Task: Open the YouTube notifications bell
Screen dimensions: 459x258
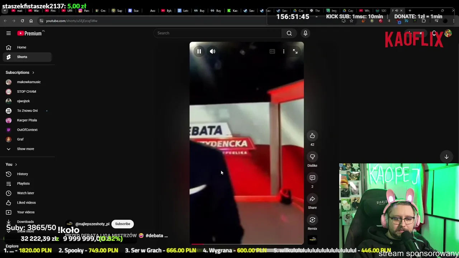Action: pyautogui.click(x=434, y=33)
